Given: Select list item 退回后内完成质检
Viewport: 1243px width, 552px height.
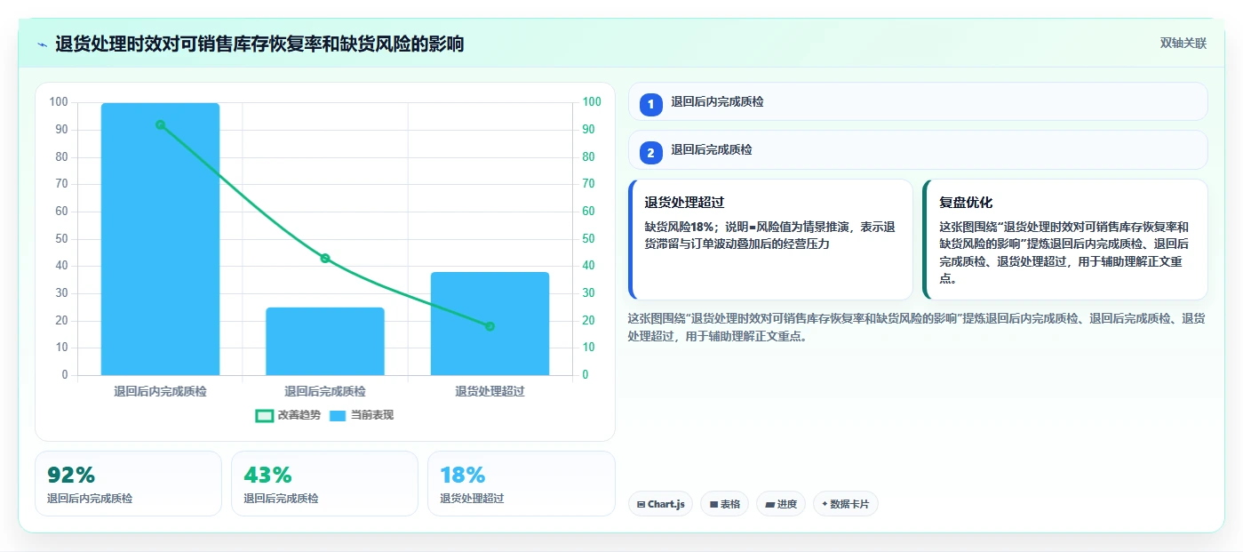Looking at the screenshot, I should pos(918,101).
